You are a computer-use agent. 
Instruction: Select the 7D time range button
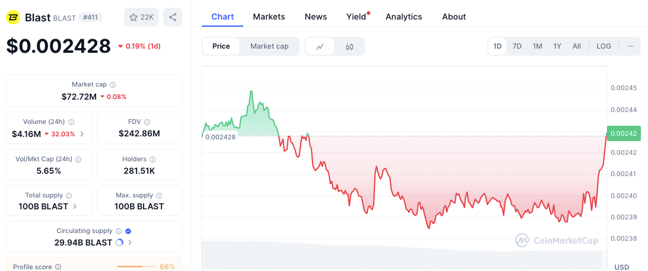click(517, 46)
